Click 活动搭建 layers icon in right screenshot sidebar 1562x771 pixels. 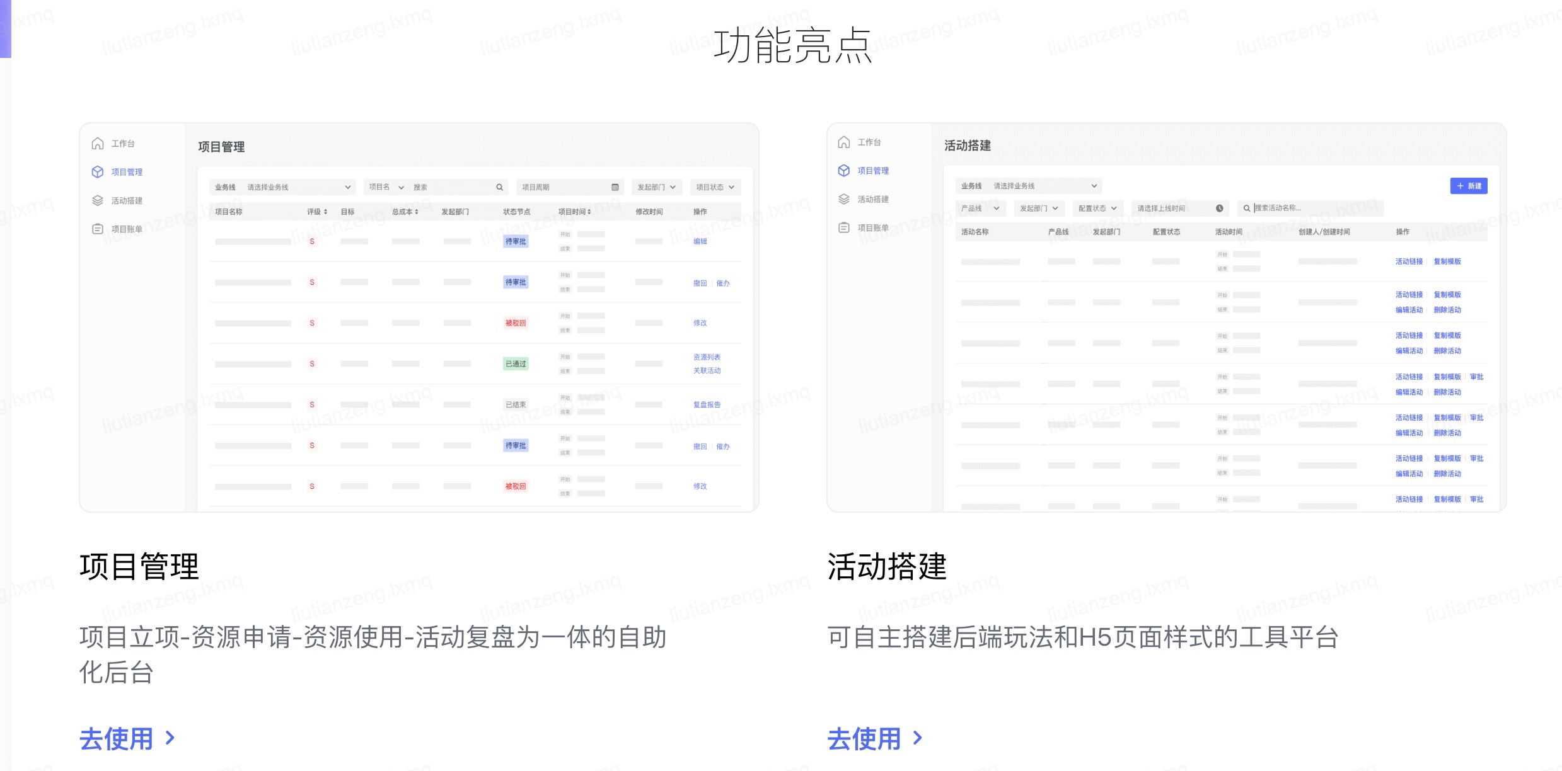(844, 199)
